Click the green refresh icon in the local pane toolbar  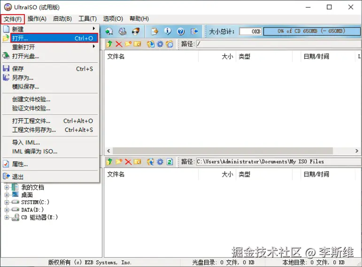(169, 162)
